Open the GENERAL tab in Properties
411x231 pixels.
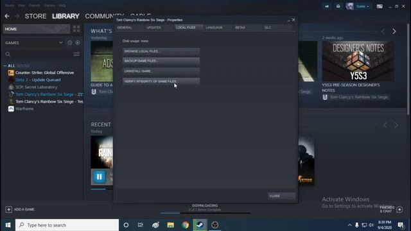point(130,28)
